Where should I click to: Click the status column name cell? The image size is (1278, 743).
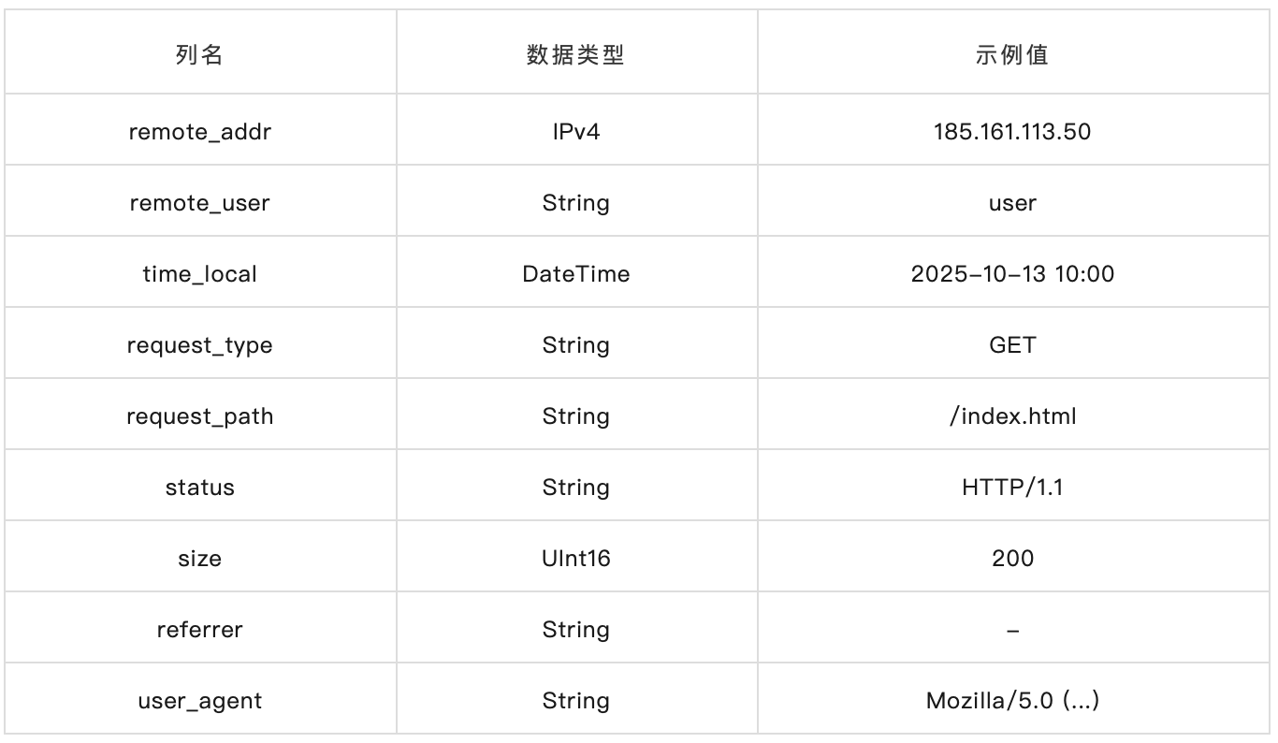coord(199,488)
